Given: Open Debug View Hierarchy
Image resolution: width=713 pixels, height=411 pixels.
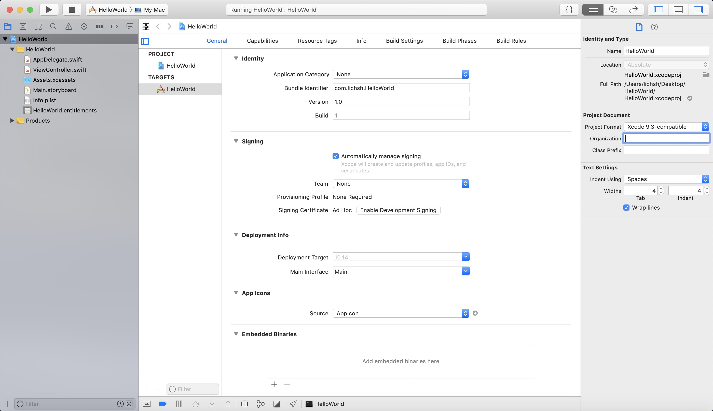Looking at the screenshot, I should pyautogui.click(x=244, y=404).
